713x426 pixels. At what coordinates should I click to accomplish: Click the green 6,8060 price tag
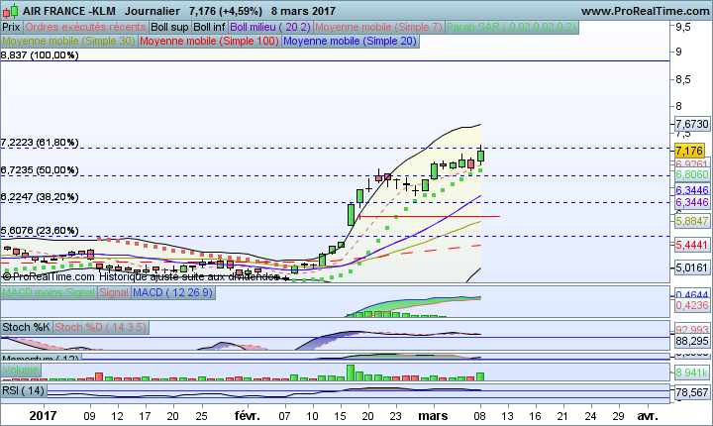pos(691,174)
